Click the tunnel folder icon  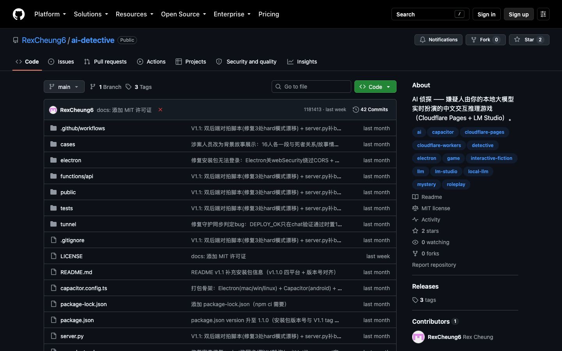tap(53, 224)
